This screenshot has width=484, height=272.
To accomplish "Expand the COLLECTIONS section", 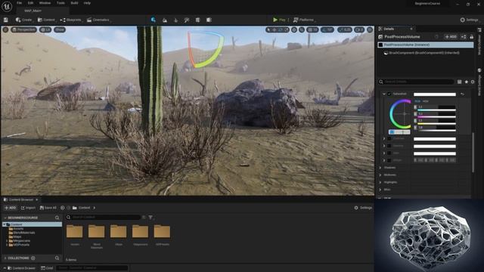I will tap(5, 258).
